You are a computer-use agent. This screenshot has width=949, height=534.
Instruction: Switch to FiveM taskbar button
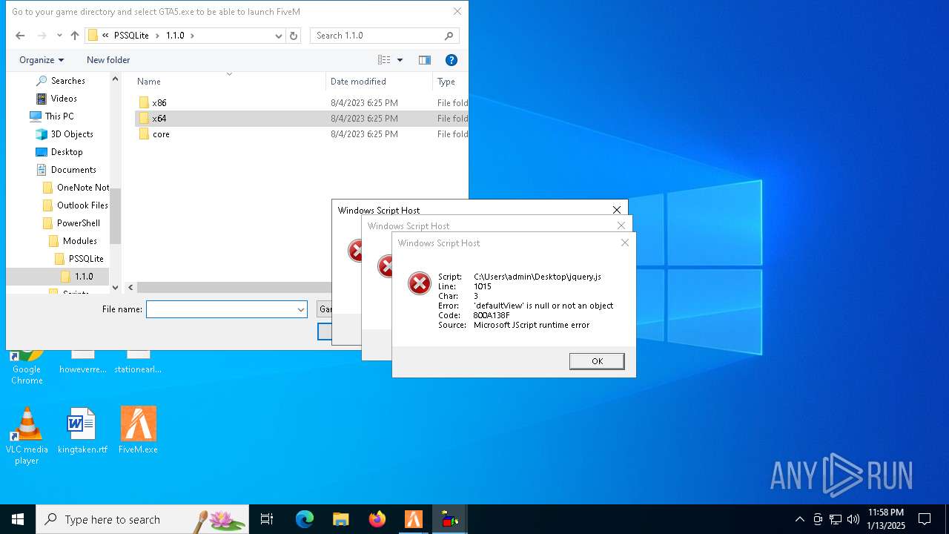coord(414,519)
